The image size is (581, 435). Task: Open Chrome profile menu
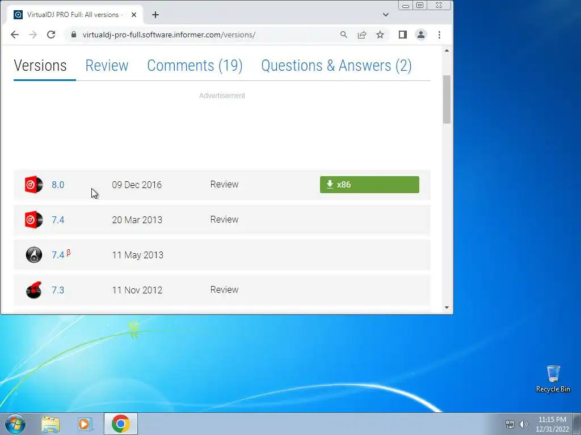(421, 35)
